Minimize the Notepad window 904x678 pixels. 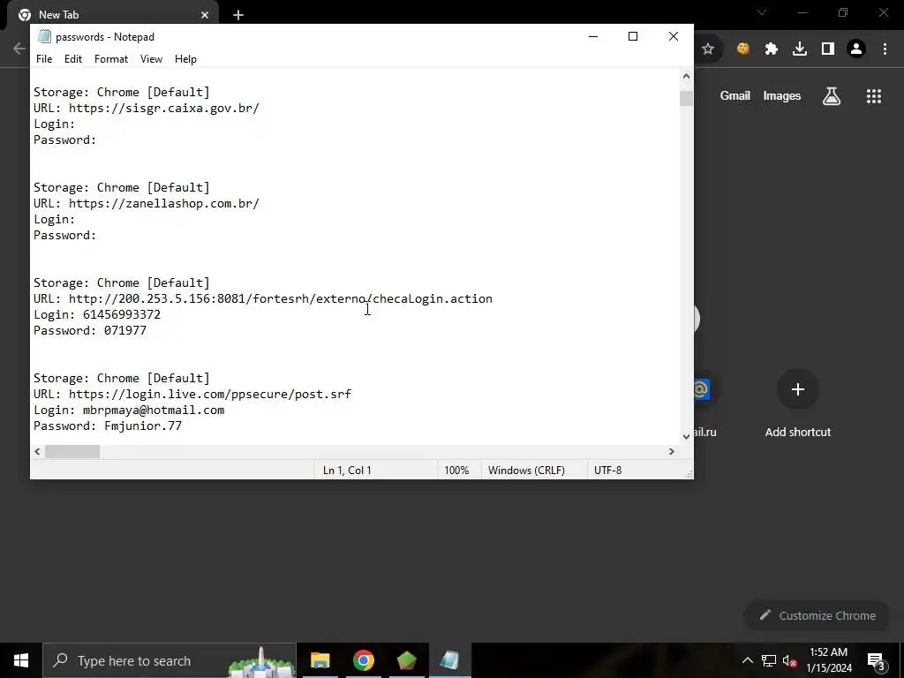tap(592, 36)
